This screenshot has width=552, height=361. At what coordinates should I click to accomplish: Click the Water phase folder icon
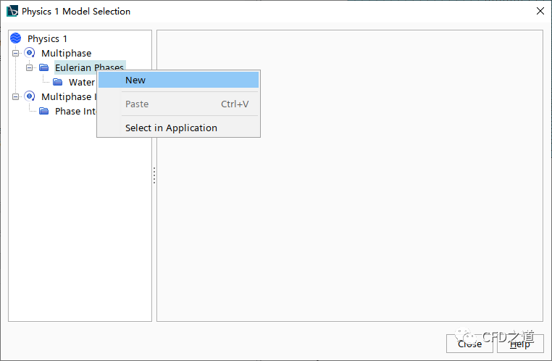57,82
